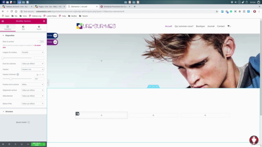Switch to Immense Promotion browser tab

[115, 7]
